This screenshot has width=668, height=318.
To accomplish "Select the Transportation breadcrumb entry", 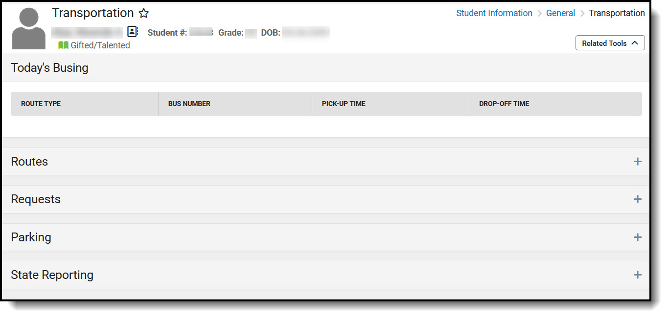I will pyautogui.click(x=617, y=13).
